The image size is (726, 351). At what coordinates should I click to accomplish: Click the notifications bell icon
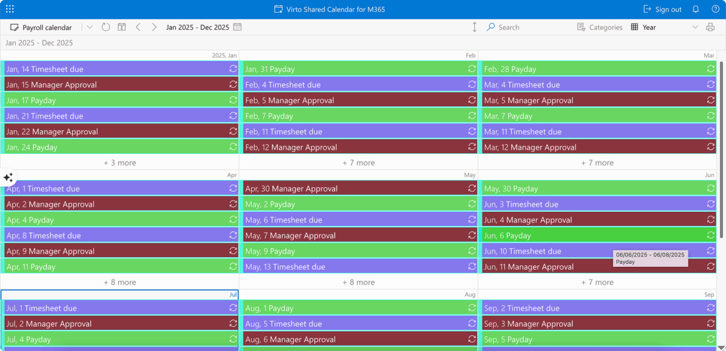click(696, 9)
